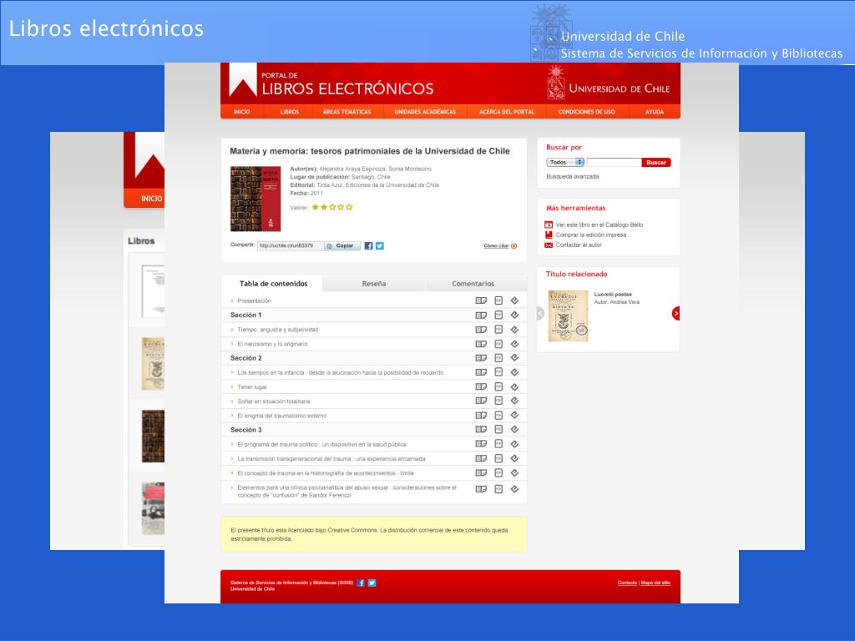
Task: Click link icon in Sección 2 row
Action: coord(514,358)
